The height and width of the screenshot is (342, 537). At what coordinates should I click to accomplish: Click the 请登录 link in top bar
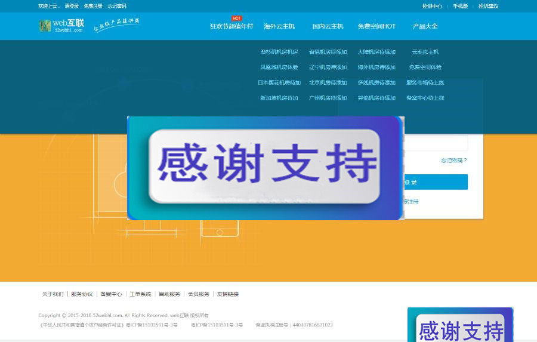pyautogui.click(x=72, y=6)
